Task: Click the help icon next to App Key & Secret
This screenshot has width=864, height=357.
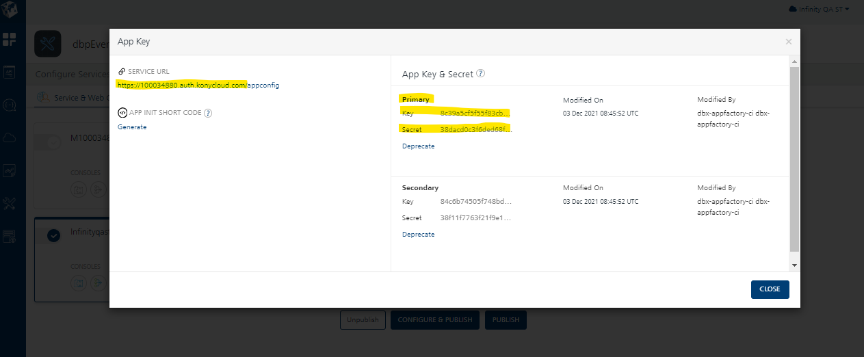Action: 480,74
